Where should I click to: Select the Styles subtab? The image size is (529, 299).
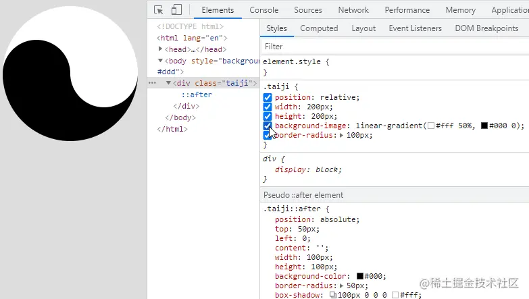click(x=276, y=28)
